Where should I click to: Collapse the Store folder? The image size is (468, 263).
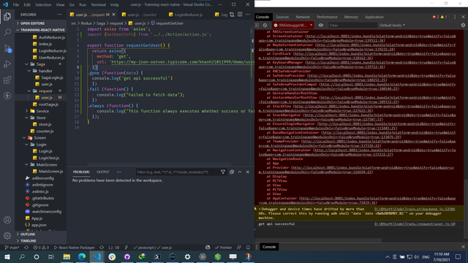click(41, 118)
